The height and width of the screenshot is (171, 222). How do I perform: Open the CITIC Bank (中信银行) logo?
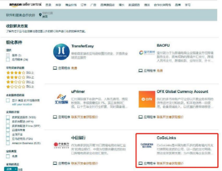pos(61,145)
